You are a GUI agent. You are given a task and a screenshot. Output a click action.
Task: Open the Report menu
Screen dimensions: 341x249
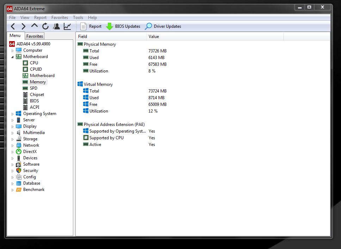point(40,18)
